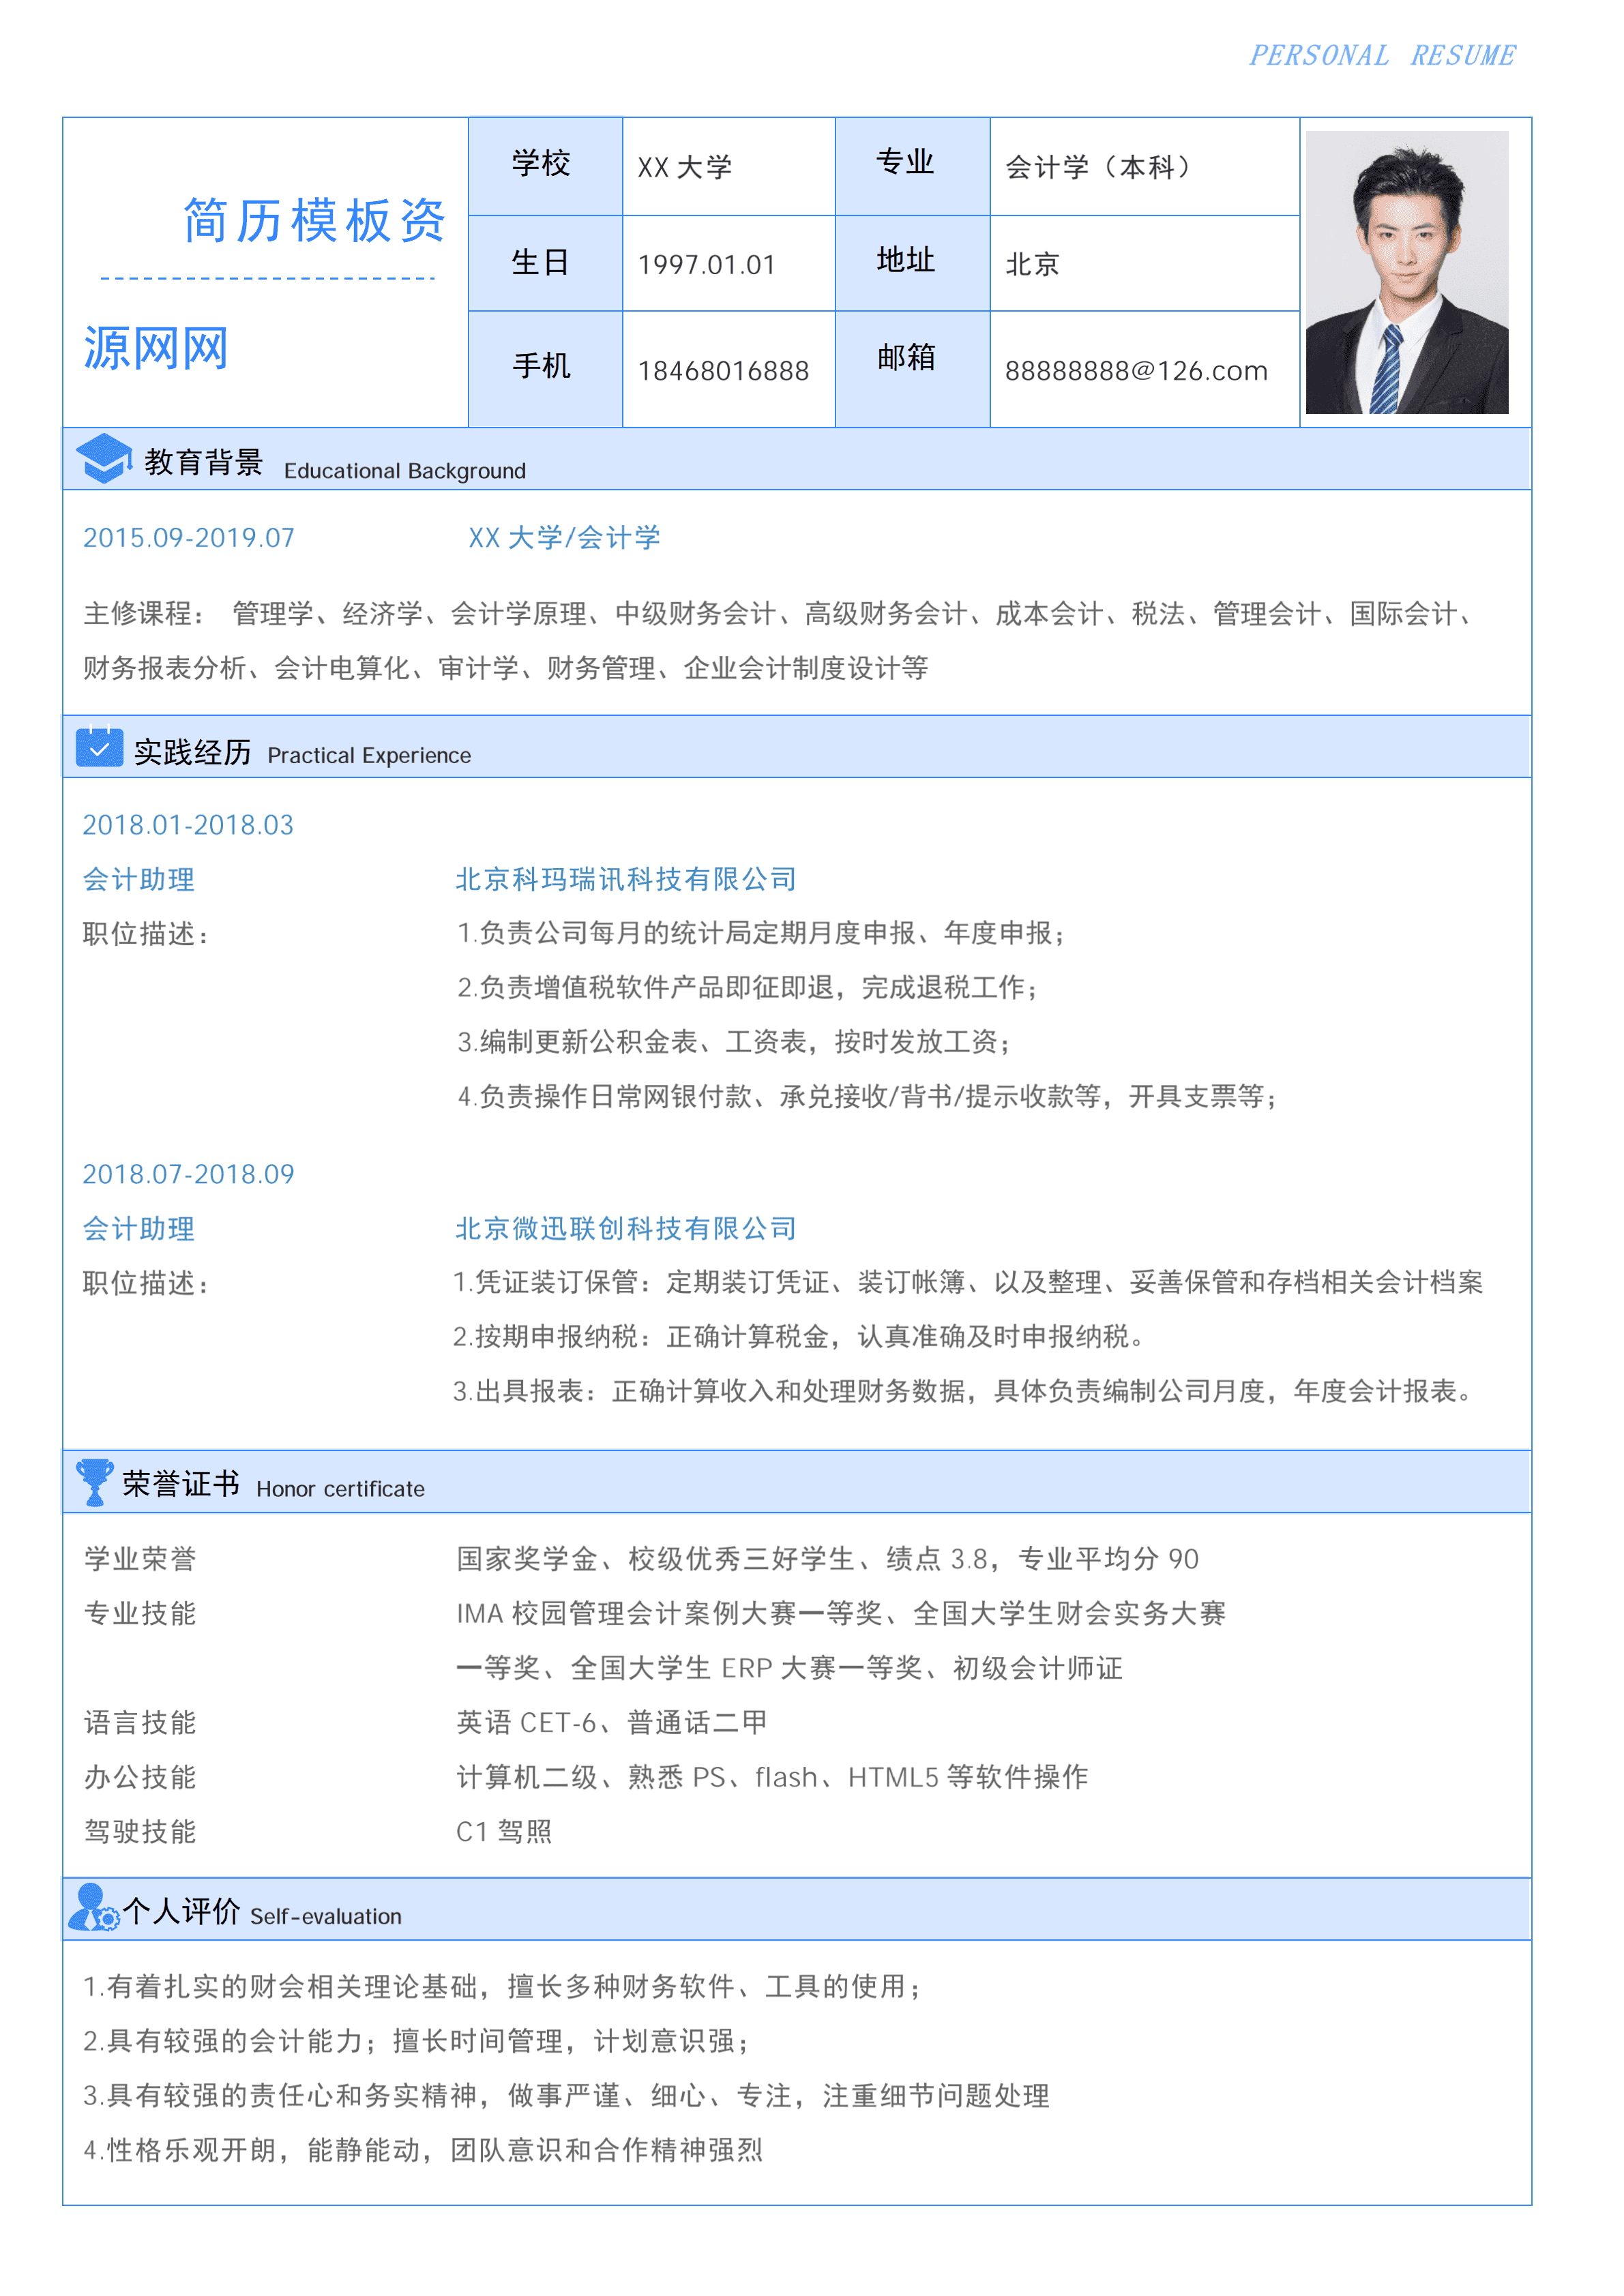
Task: Select the 地址 label cell
Action: (912, 263)
